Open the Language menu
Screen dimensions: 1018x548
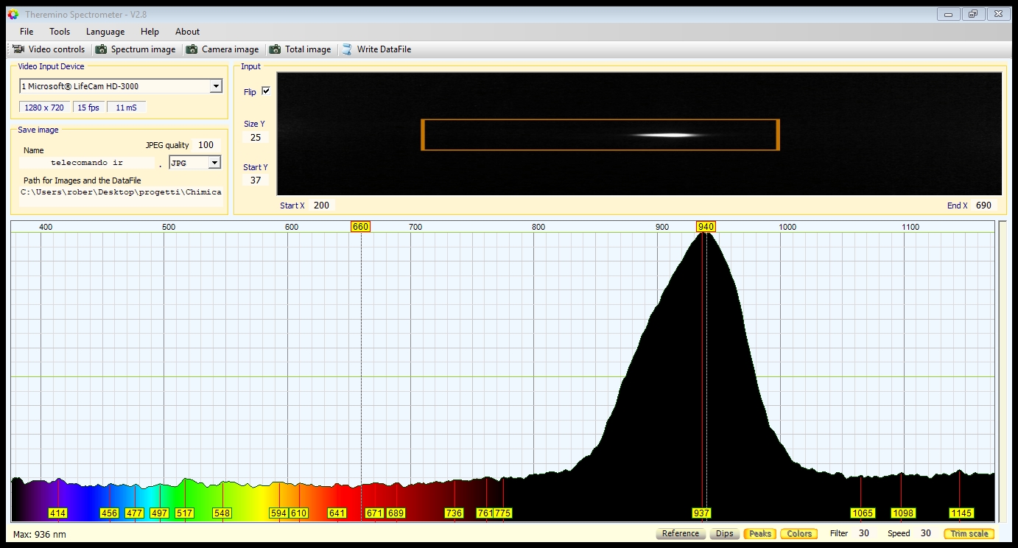click(x=105, y=32)
